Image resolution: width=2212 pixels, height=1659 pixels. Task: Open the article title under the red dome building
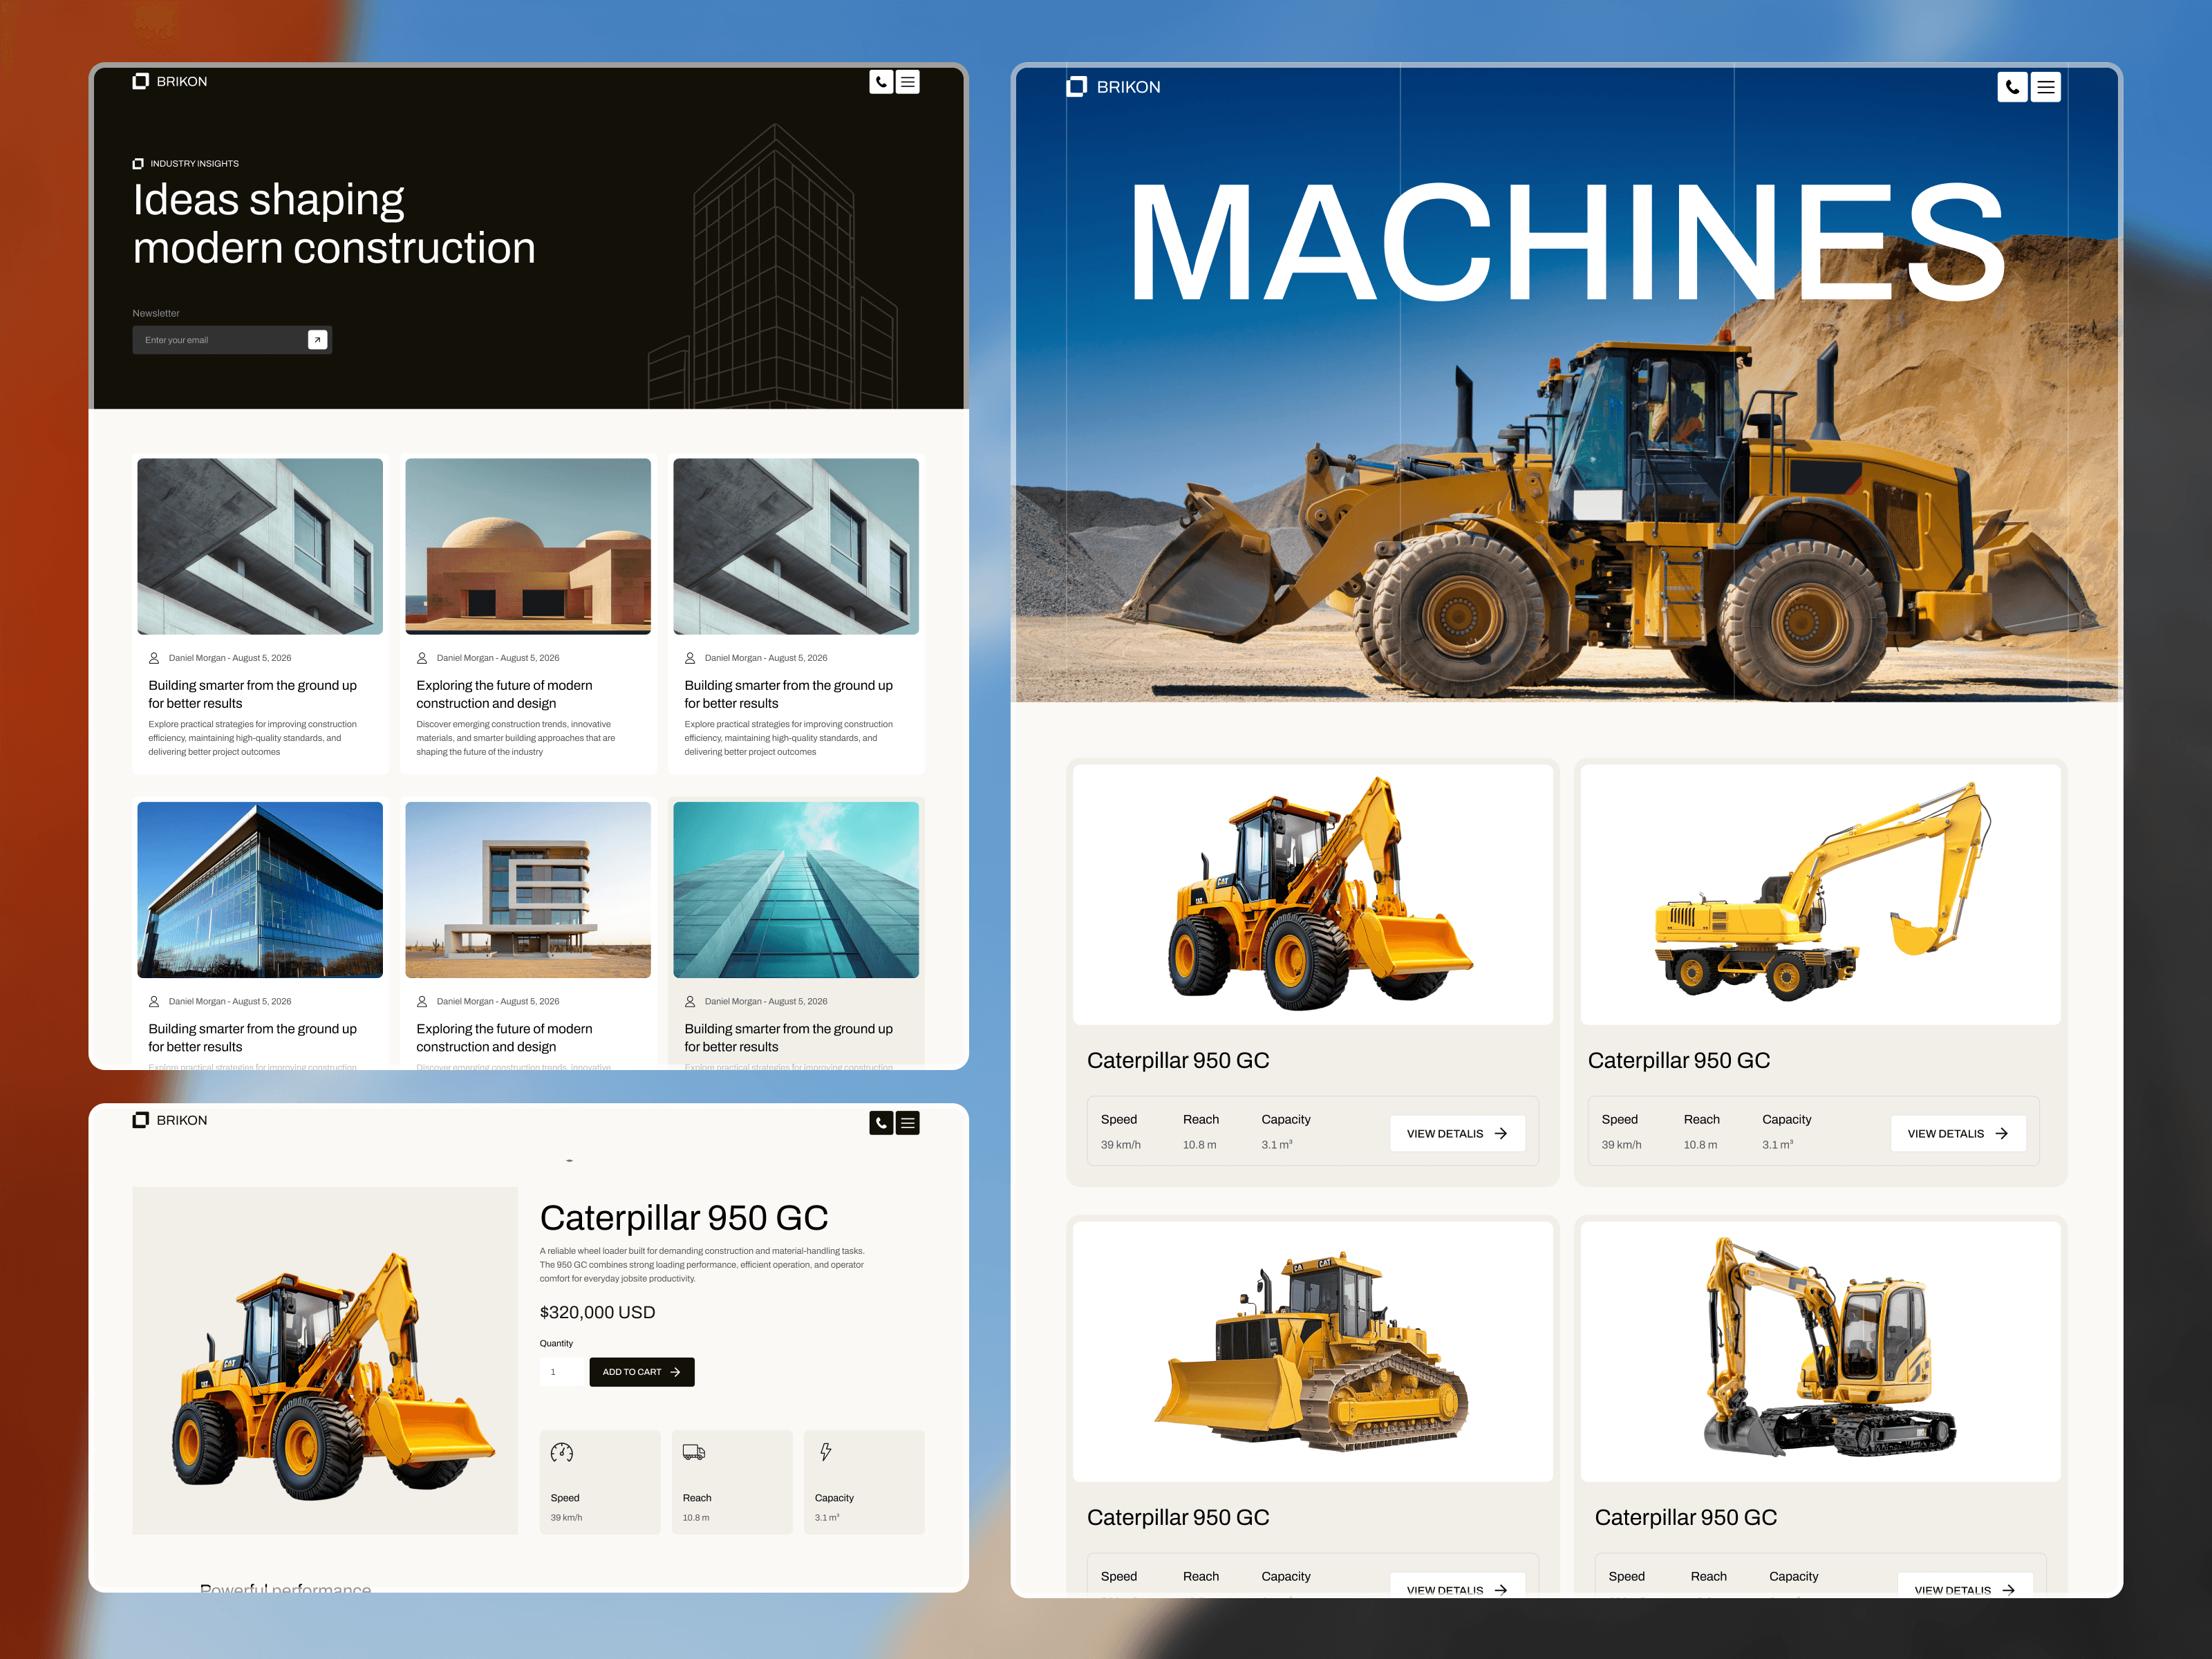tap(504, 694)
